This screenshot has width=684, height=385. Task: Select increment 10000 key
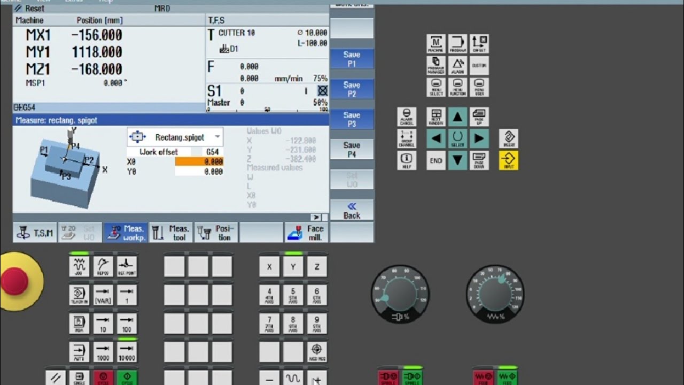[x=127, y=352]
